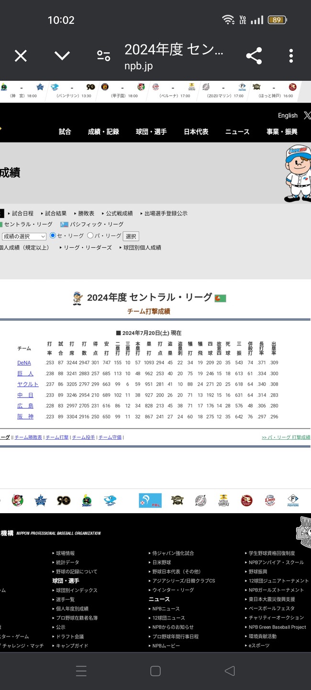Viewport: 311px width, 690px height.
Task: Select the パ・リーグ radio button
Action: pos(90,236)
